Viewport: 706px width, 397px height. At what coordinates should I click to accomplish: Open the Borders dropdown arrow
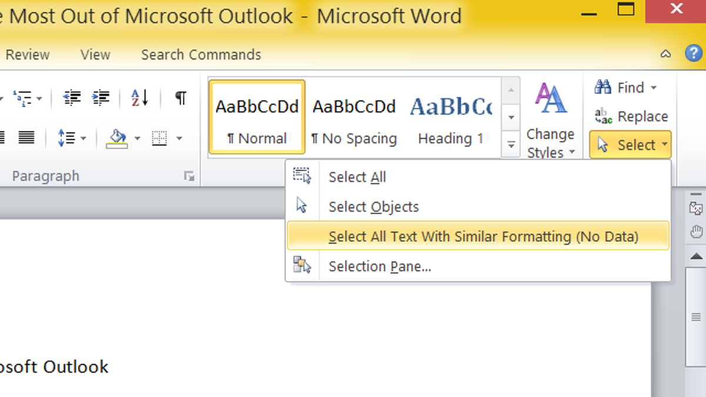tap(179, 139)
